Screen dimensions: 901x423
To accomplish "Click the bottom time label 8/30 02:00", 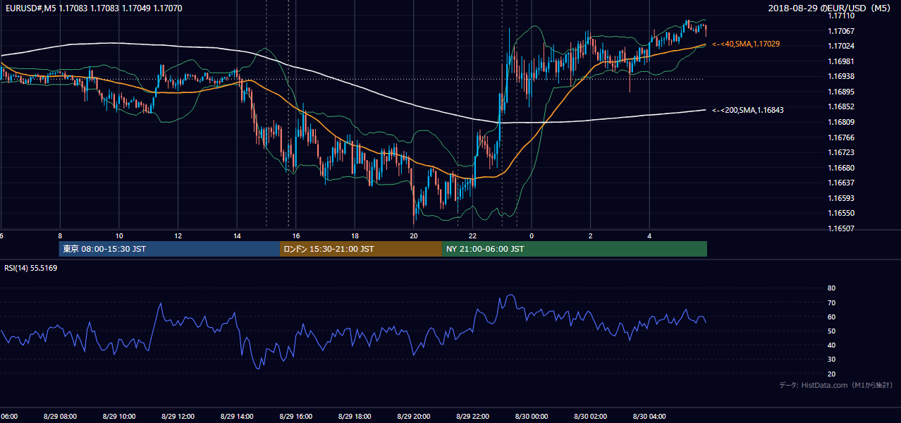I will pyautogui.click(x=591, y=417).
